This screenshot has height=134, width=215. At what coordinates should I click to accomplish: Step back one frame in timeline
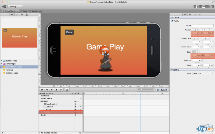47,90
